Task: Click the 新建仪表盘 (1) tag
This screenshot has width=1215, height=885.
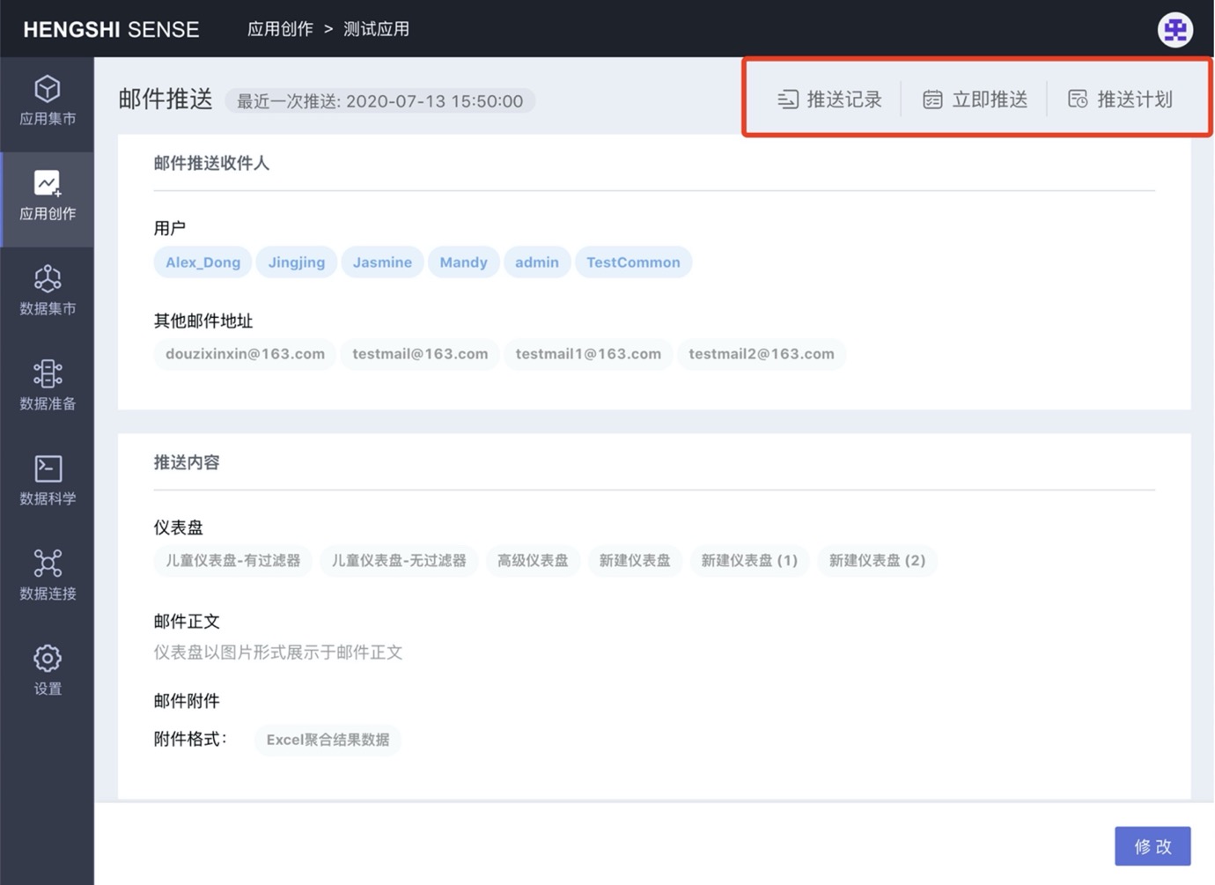Action: click(x=749, y=561)
